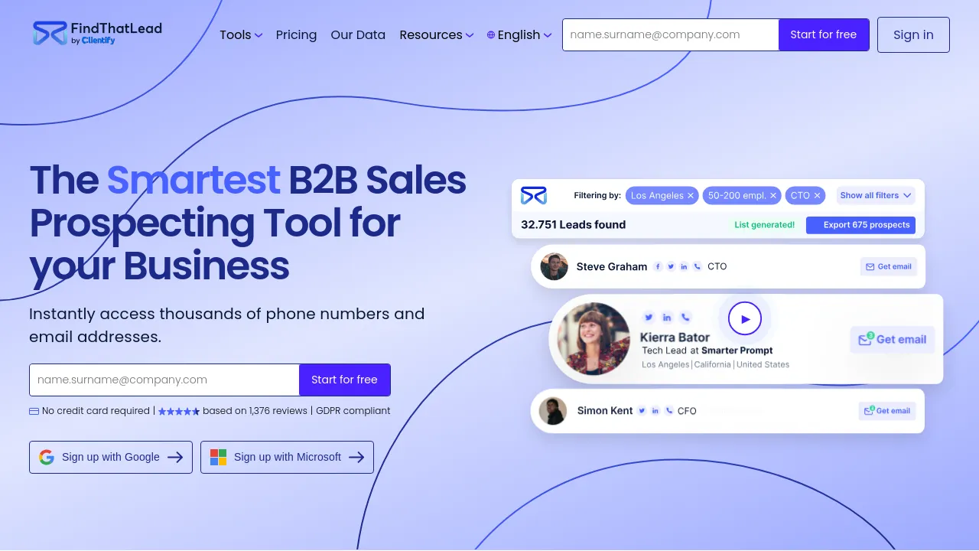The height and width of the screenshot is (551, 979).
Task: Click Steve Graham's phone icon
Action: (x=697, y=266)
